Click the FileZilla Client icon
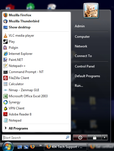This screenshot has height=151, width=114. (x=5, y=78)
